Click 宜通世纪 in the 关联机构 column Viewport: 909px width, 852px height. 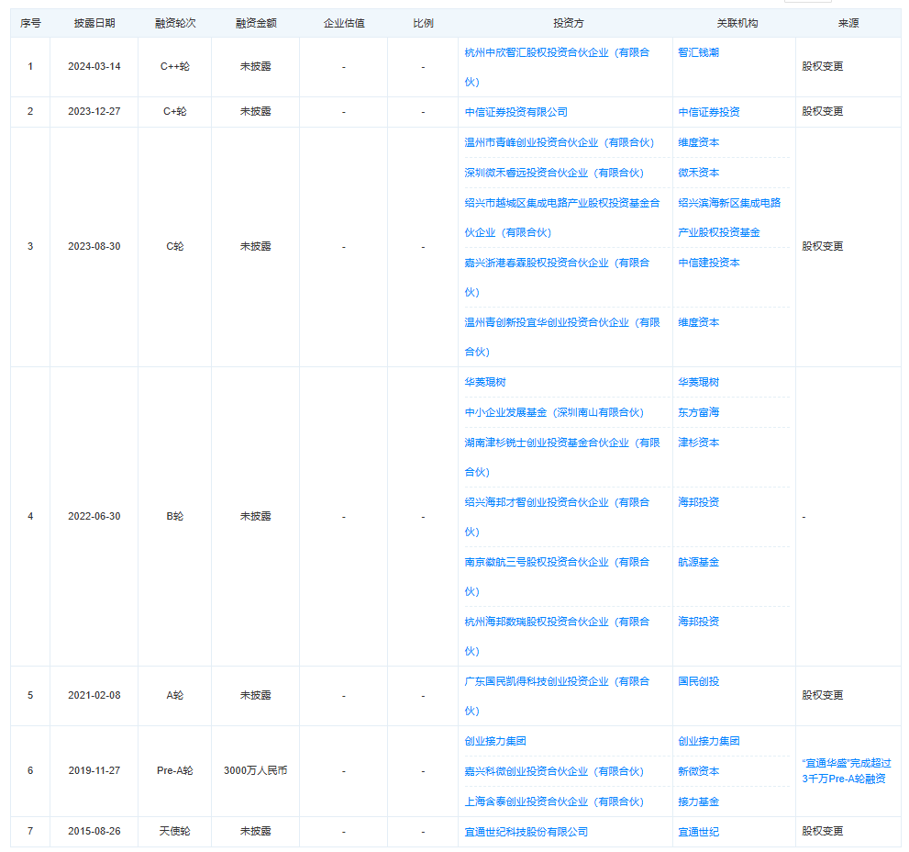click(698, 832)
